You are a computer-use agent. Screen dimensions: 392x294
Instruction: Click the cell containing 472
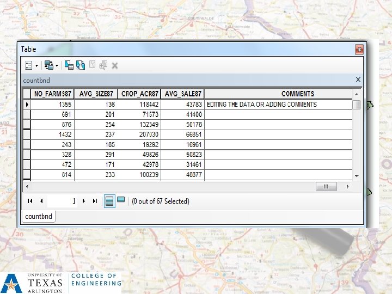52,164
